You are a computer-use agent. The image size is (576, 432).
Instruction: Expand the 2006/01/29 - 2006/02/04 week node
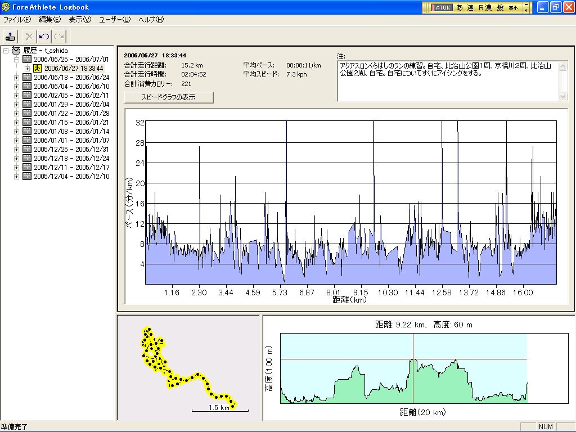tap(16, 104)
